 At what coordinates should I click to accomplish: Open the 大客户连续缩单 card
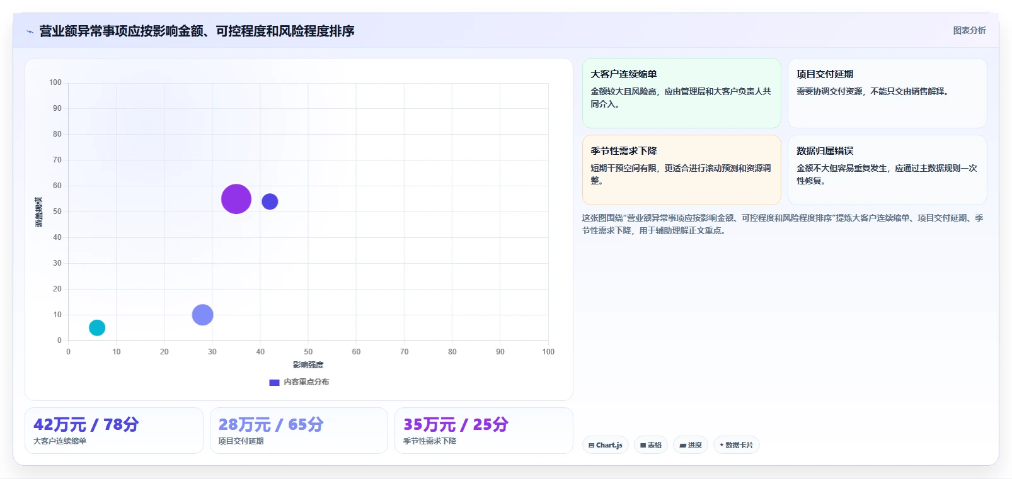[x=681, y=93]
